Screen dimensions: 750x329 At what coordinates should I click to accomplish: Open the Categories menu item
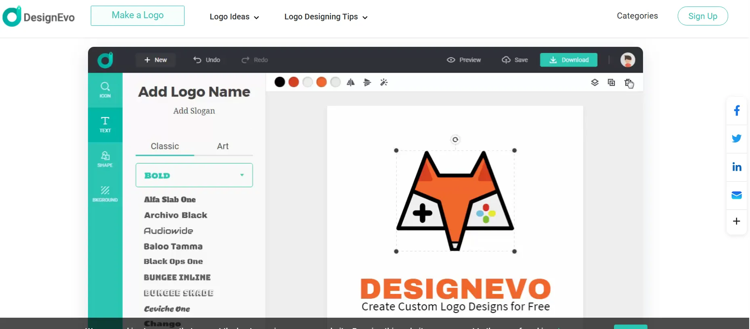click(x=637, y=16)
